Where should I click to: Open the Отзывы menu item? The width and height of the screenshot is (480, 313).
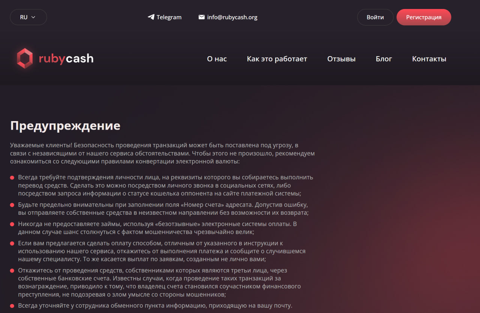click(x=341, y=59)
